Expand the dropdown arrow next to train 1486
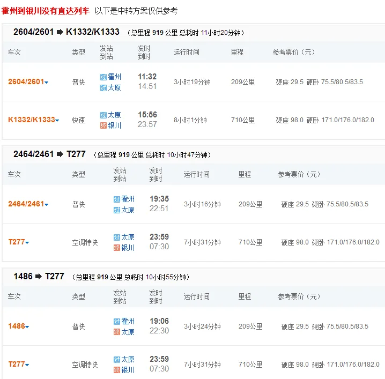 click(x=27, y=327)
